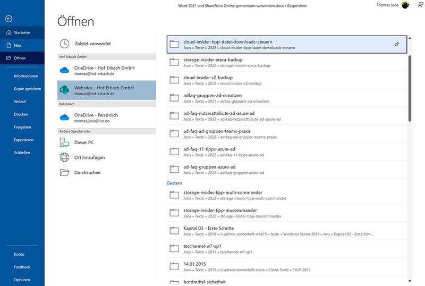Click folder icon of 14.01.2015
This screenshot has width=425, height=286.
coord(174,267)
